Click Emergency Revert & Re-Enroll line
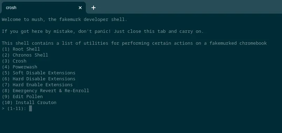The image size is (282, 133). coord(45,90)
